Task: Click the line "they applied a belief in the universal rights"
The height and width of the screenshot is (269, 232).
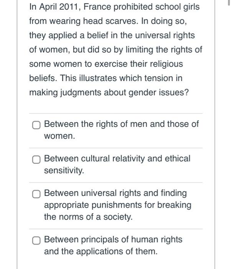Action: coord(112,36)
